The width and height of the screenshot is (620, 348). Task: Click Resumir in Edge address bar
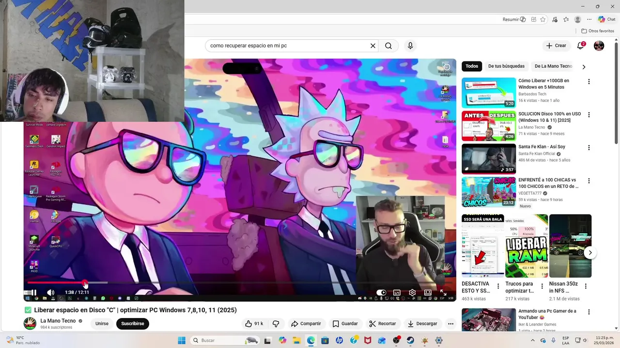(x=514, y=19)
